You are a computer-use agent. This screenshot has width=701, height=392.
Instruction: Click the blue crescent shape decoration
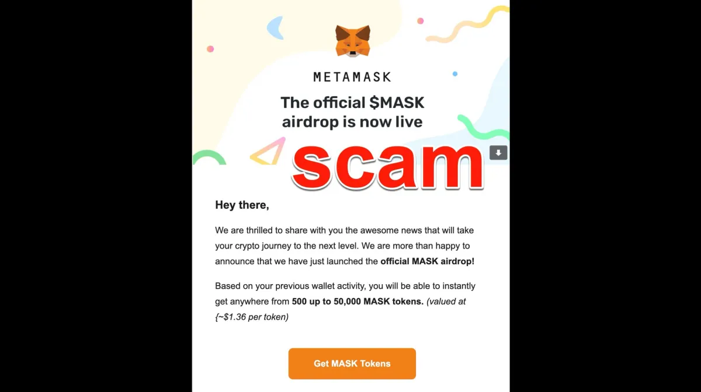click(x=275, y=28)
